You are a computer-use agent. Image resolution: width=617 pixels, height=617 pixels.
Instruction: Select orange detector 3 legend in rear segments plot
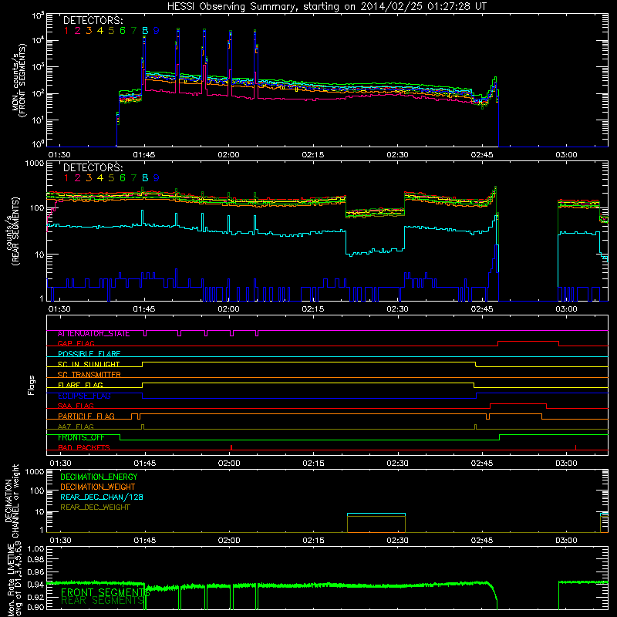(x=89, y=178)
